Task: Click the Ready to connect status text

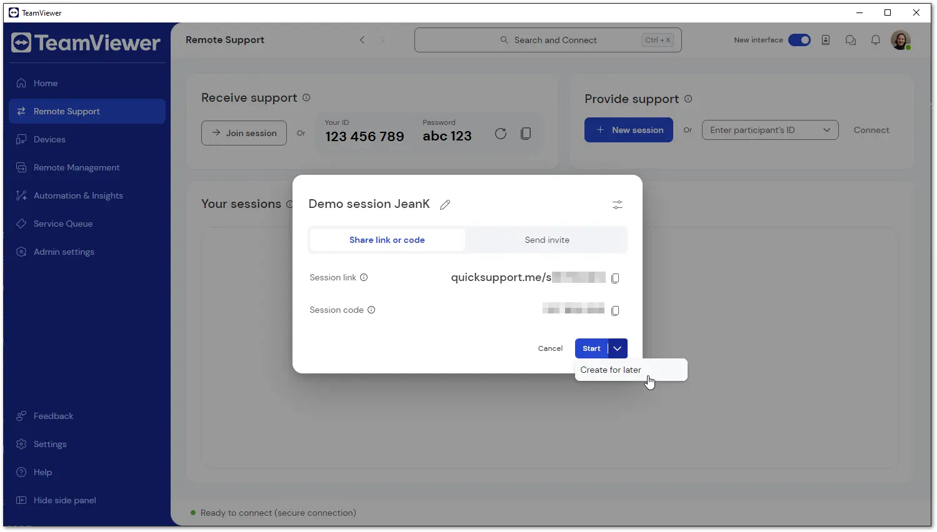Action: pyautogui.click(x=278, y=513)
